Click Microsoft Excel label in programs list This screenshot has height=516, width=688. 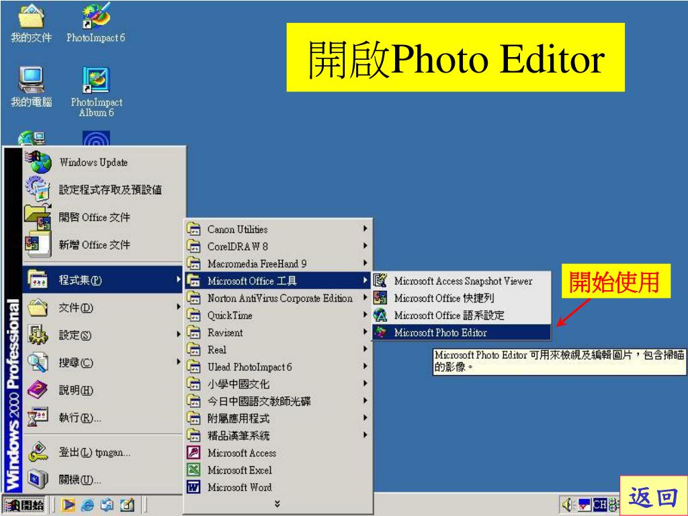coord(240,470)
